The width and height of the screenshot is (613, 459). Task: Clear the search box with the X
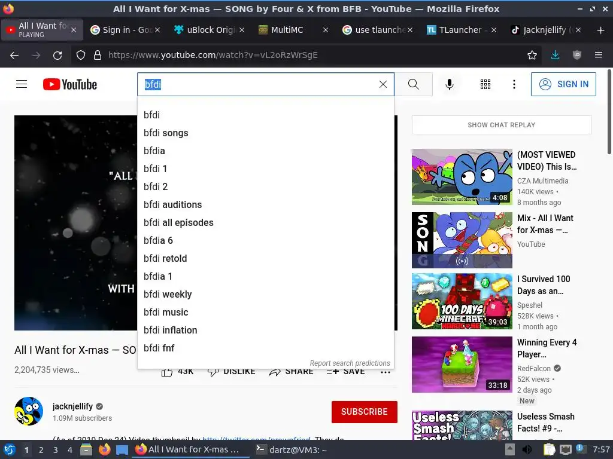click(383, 84)
